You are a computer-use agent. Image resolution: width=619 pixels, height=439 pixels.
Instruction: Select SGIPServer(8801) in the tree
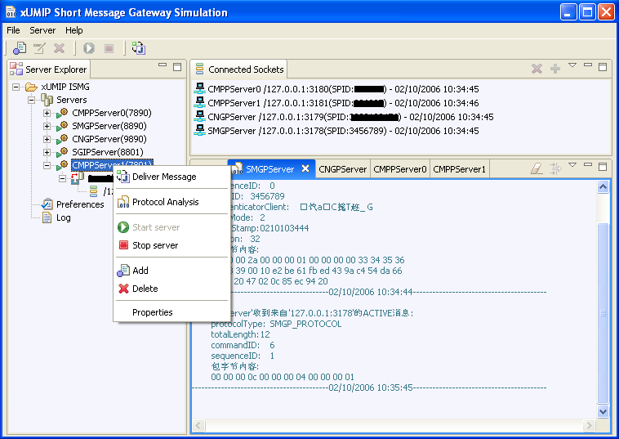107,152
